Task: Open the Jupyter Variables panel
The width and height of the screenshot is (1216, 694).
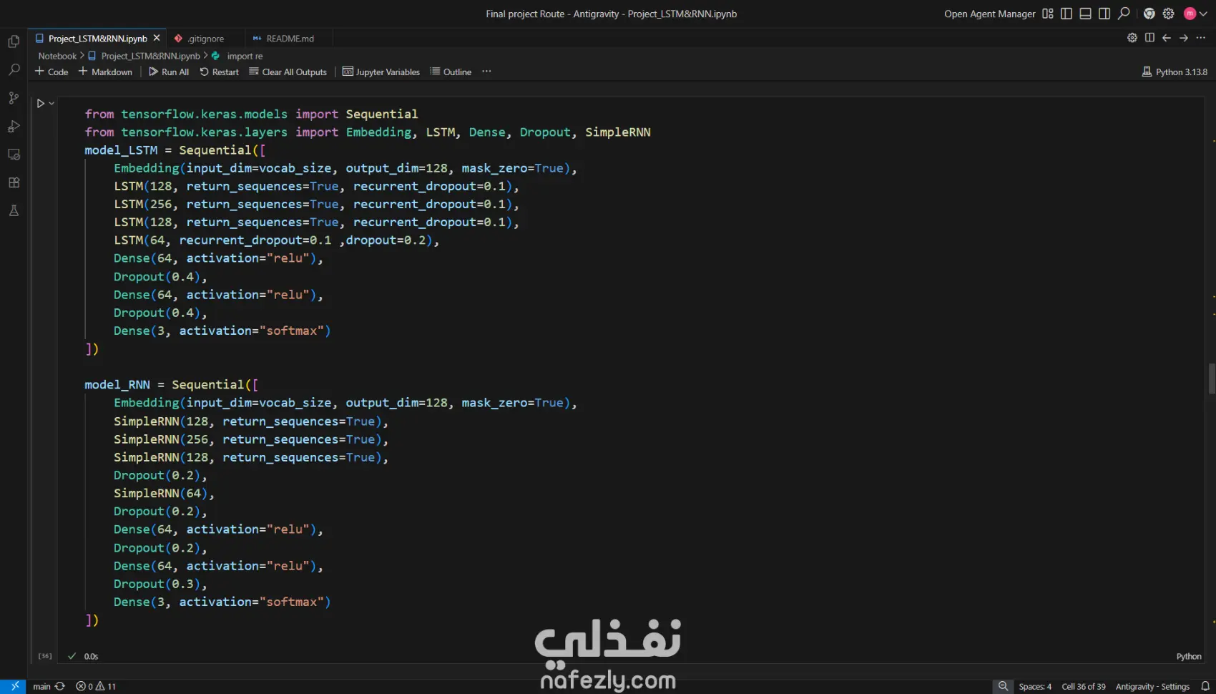Action: pyautogui.click(x=381, y=72)
